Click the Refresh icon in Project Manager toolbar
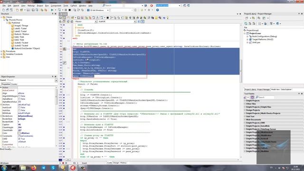The image size is (304, 171). (246, 24)
